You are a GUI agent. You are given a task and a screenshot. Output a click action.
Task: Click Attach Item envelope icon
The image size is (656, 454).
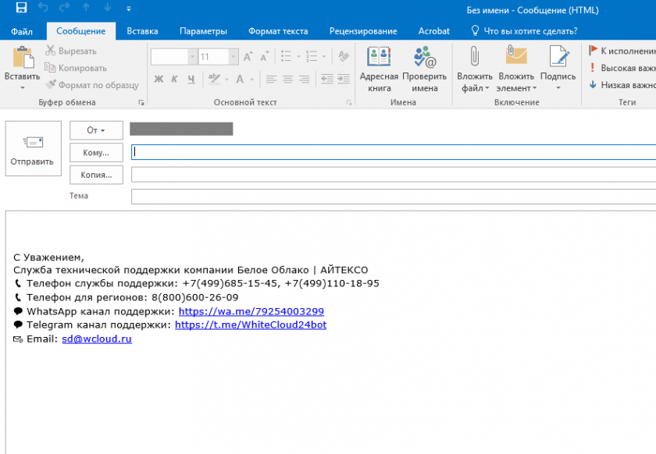point(516,58)
